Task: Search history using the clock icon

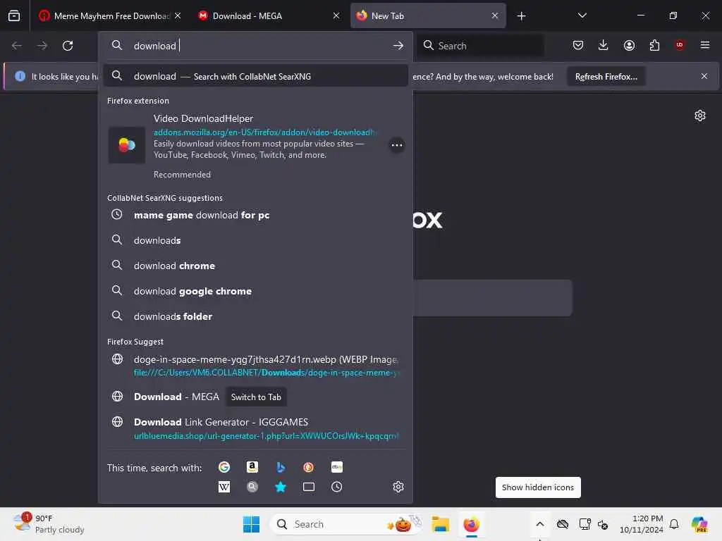Action: pos(336,487)
